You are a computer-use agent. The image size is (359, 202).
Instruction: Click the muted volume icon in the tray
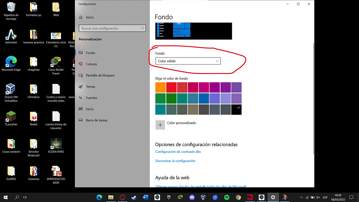[x=318, y=198]
